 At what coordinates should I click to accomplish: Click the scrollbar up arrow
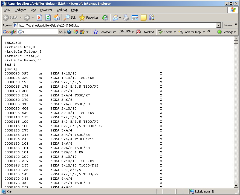(x=236, y=39)
